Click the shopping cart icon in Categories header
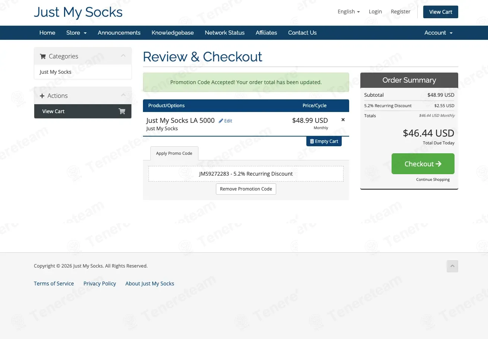 (x=43, y=57)
